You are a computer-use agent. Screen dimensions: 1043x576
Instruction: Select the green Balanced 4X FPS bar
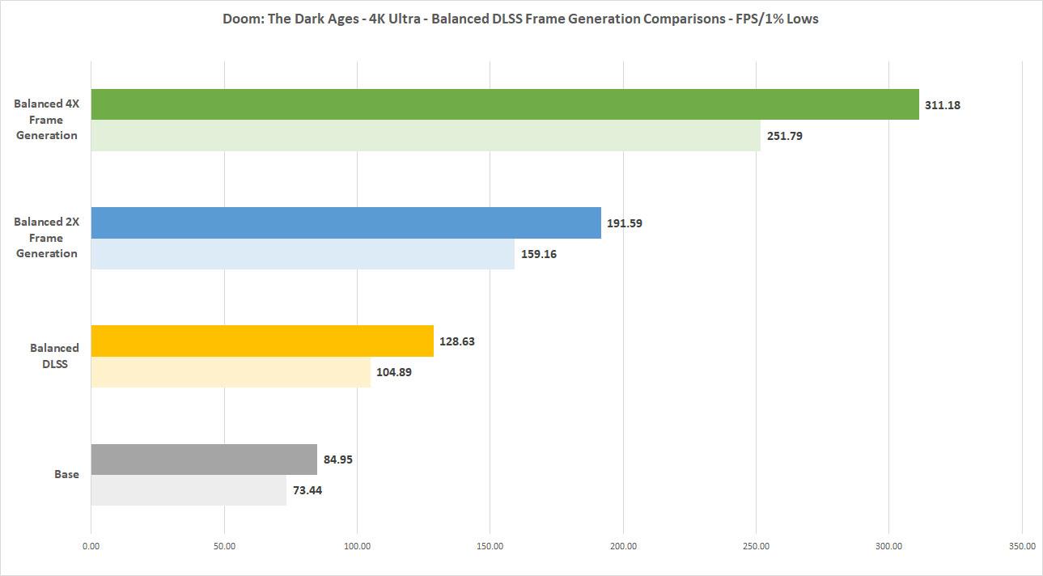[504, 104]
